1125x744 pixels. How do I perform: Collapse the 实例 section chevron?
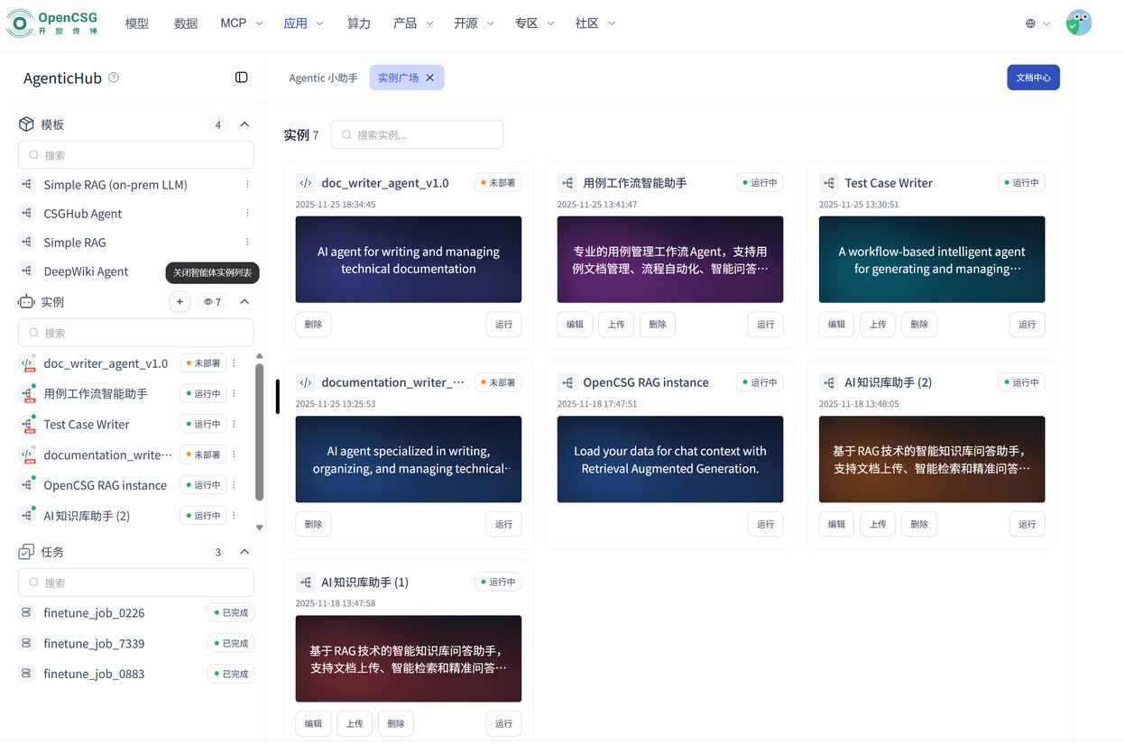244,302
